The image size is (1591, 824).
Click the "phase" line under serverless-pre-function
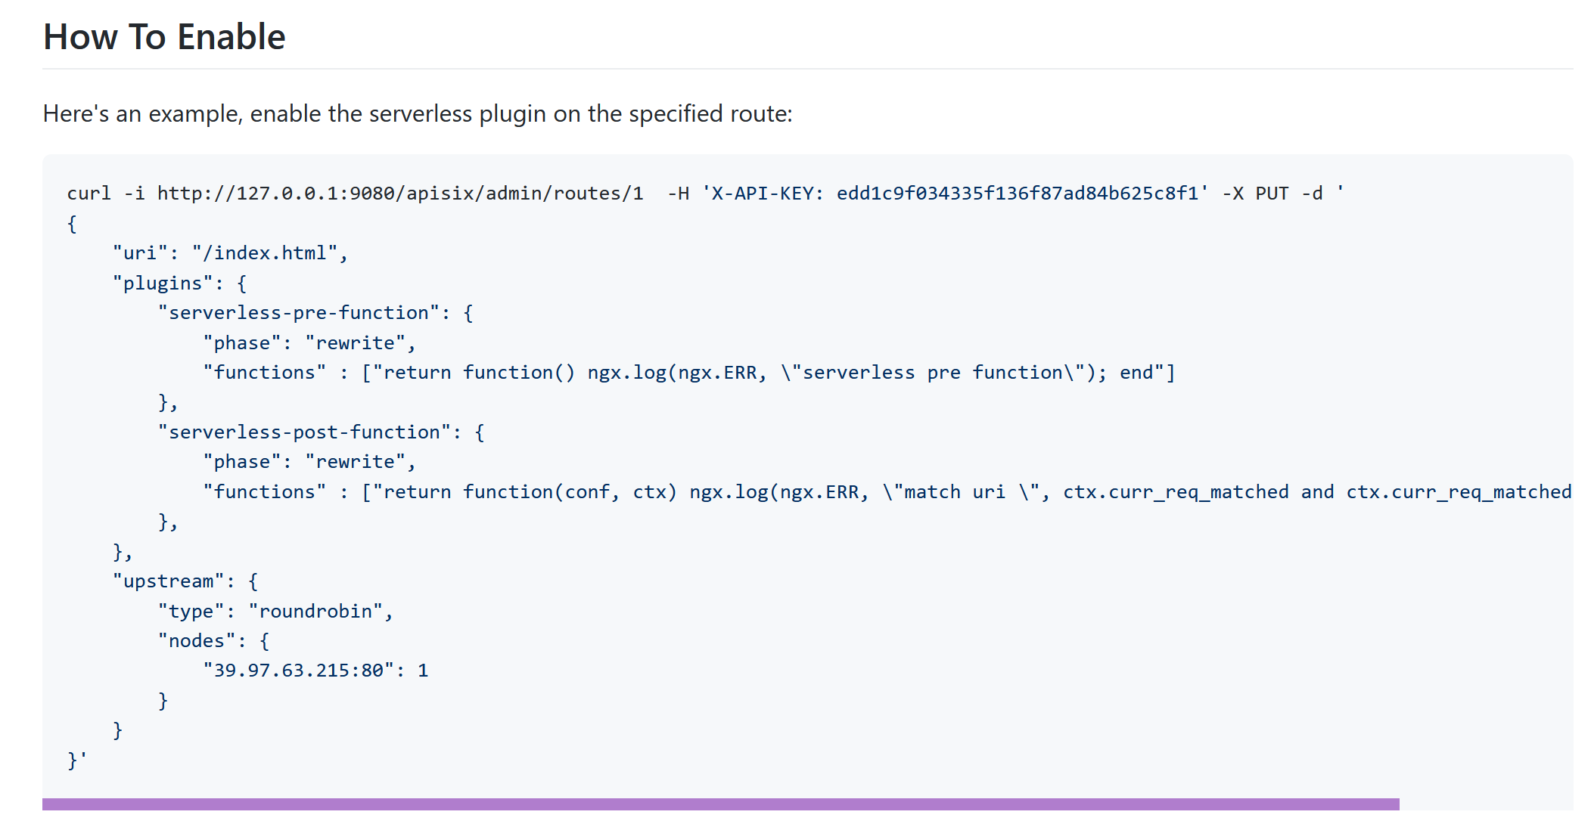309,343
